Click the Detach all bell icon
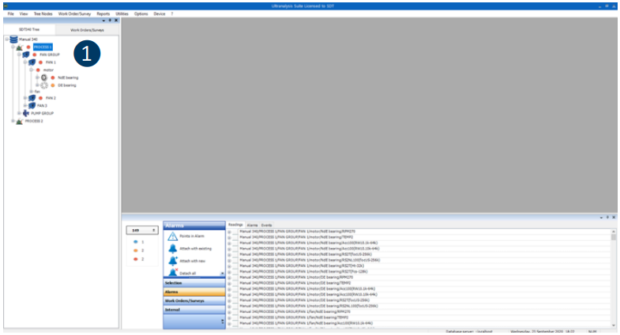This screenshot has height=335, width=620. click(x=173, y=273)
